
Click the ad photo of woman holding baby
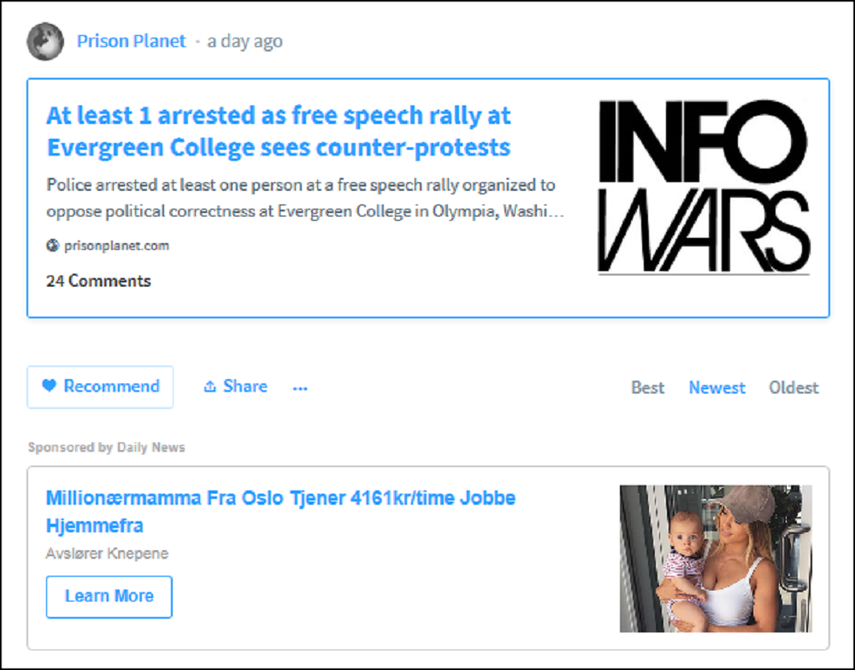pos(715,558)
